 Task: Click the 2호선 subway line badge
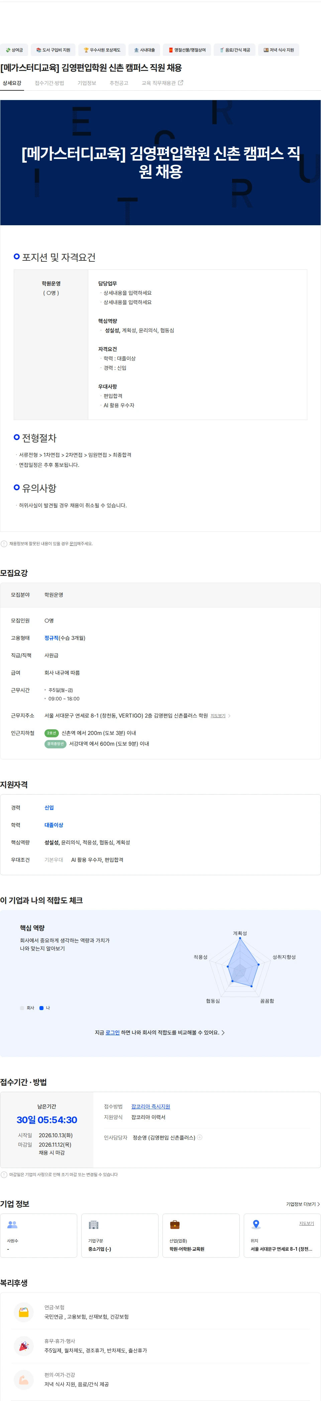pos(51,733)
